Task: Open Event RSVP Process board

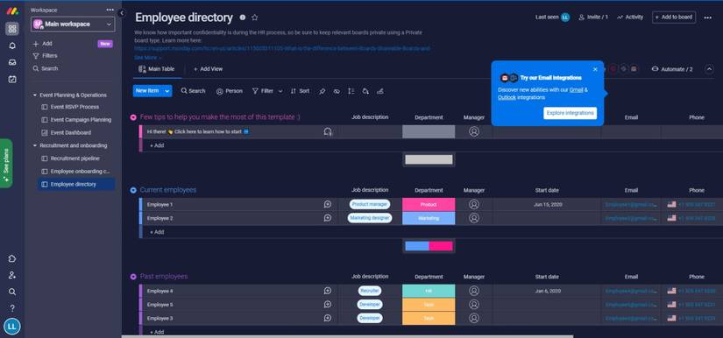Action: point(74,107)
